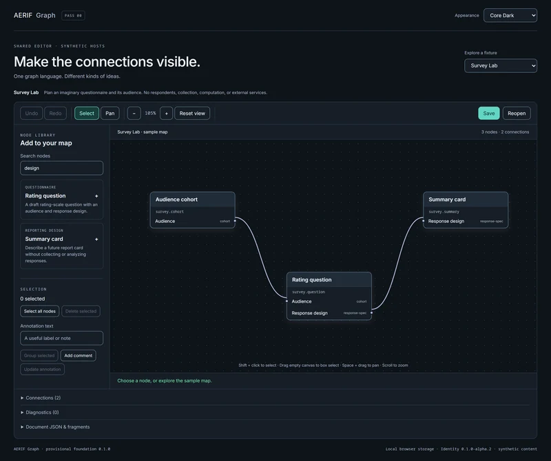Click Group selected button
This screenshot has width=551, height=461.
(39, 356)
